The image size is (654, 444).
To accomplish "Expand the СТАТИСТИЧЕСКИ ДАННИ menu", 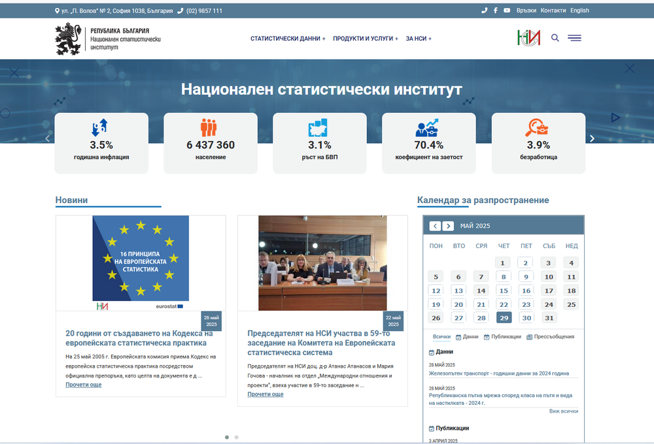I will click(286, 39).
